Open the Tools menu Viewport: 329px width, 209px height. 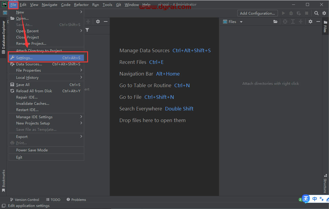coord(107,4)
